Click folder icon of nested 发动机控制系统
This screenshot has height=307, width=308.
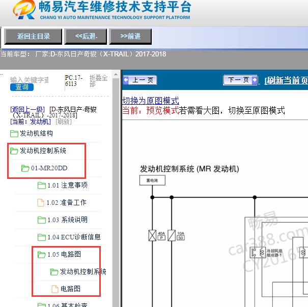(54, 272)
